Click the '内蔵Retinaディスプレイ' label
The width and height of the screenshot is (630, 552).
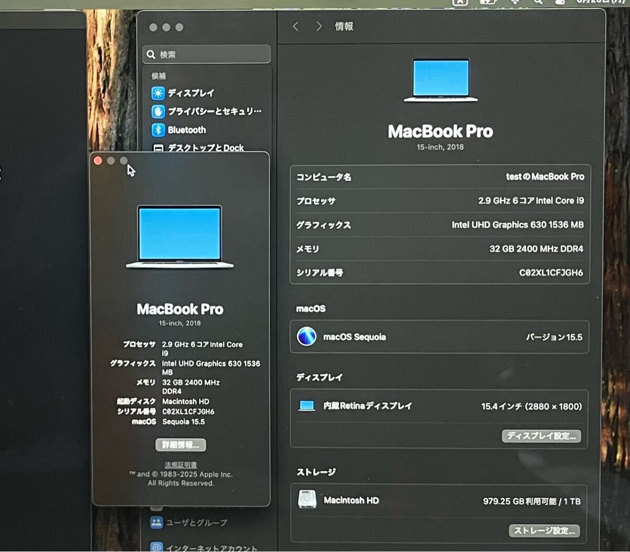[367, 405]
